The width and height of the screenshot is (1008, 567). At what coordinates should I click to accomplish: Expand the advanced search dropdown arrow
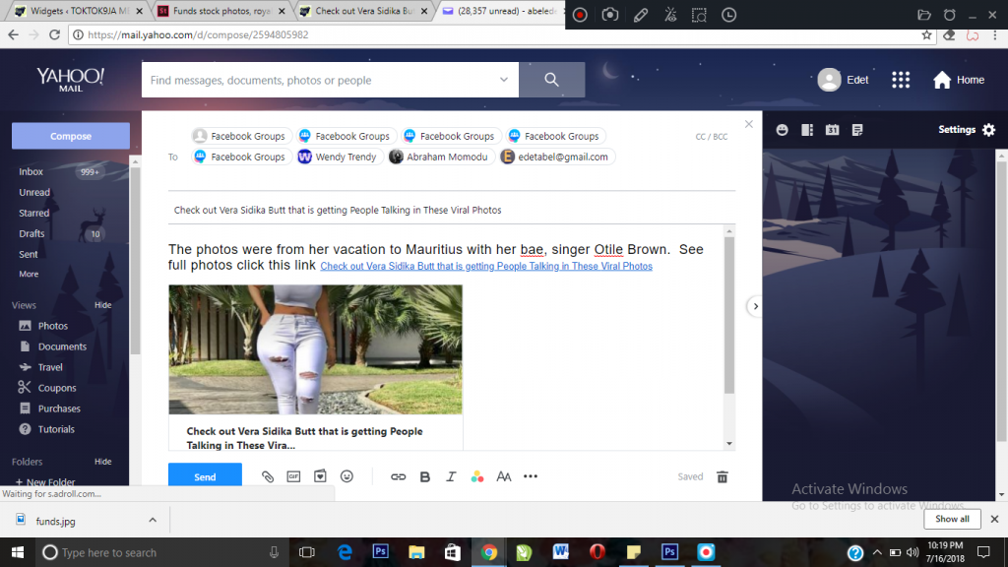pos(503,80)
